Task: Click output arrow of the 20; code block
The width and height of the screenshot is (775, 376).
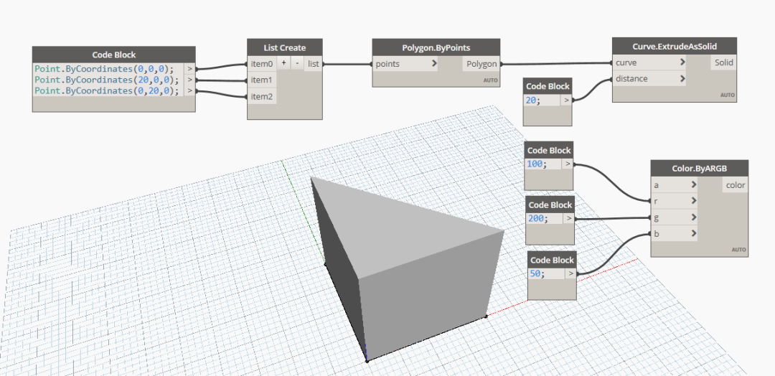Action: (x=566, y=100)
